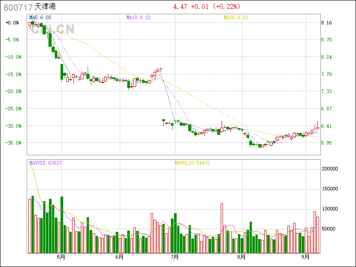Select the MAVOL10:54472 volume label
Image resolution: width=356 pixels, height=267 pixels.
pyautogui.click(x=192, y=163)
